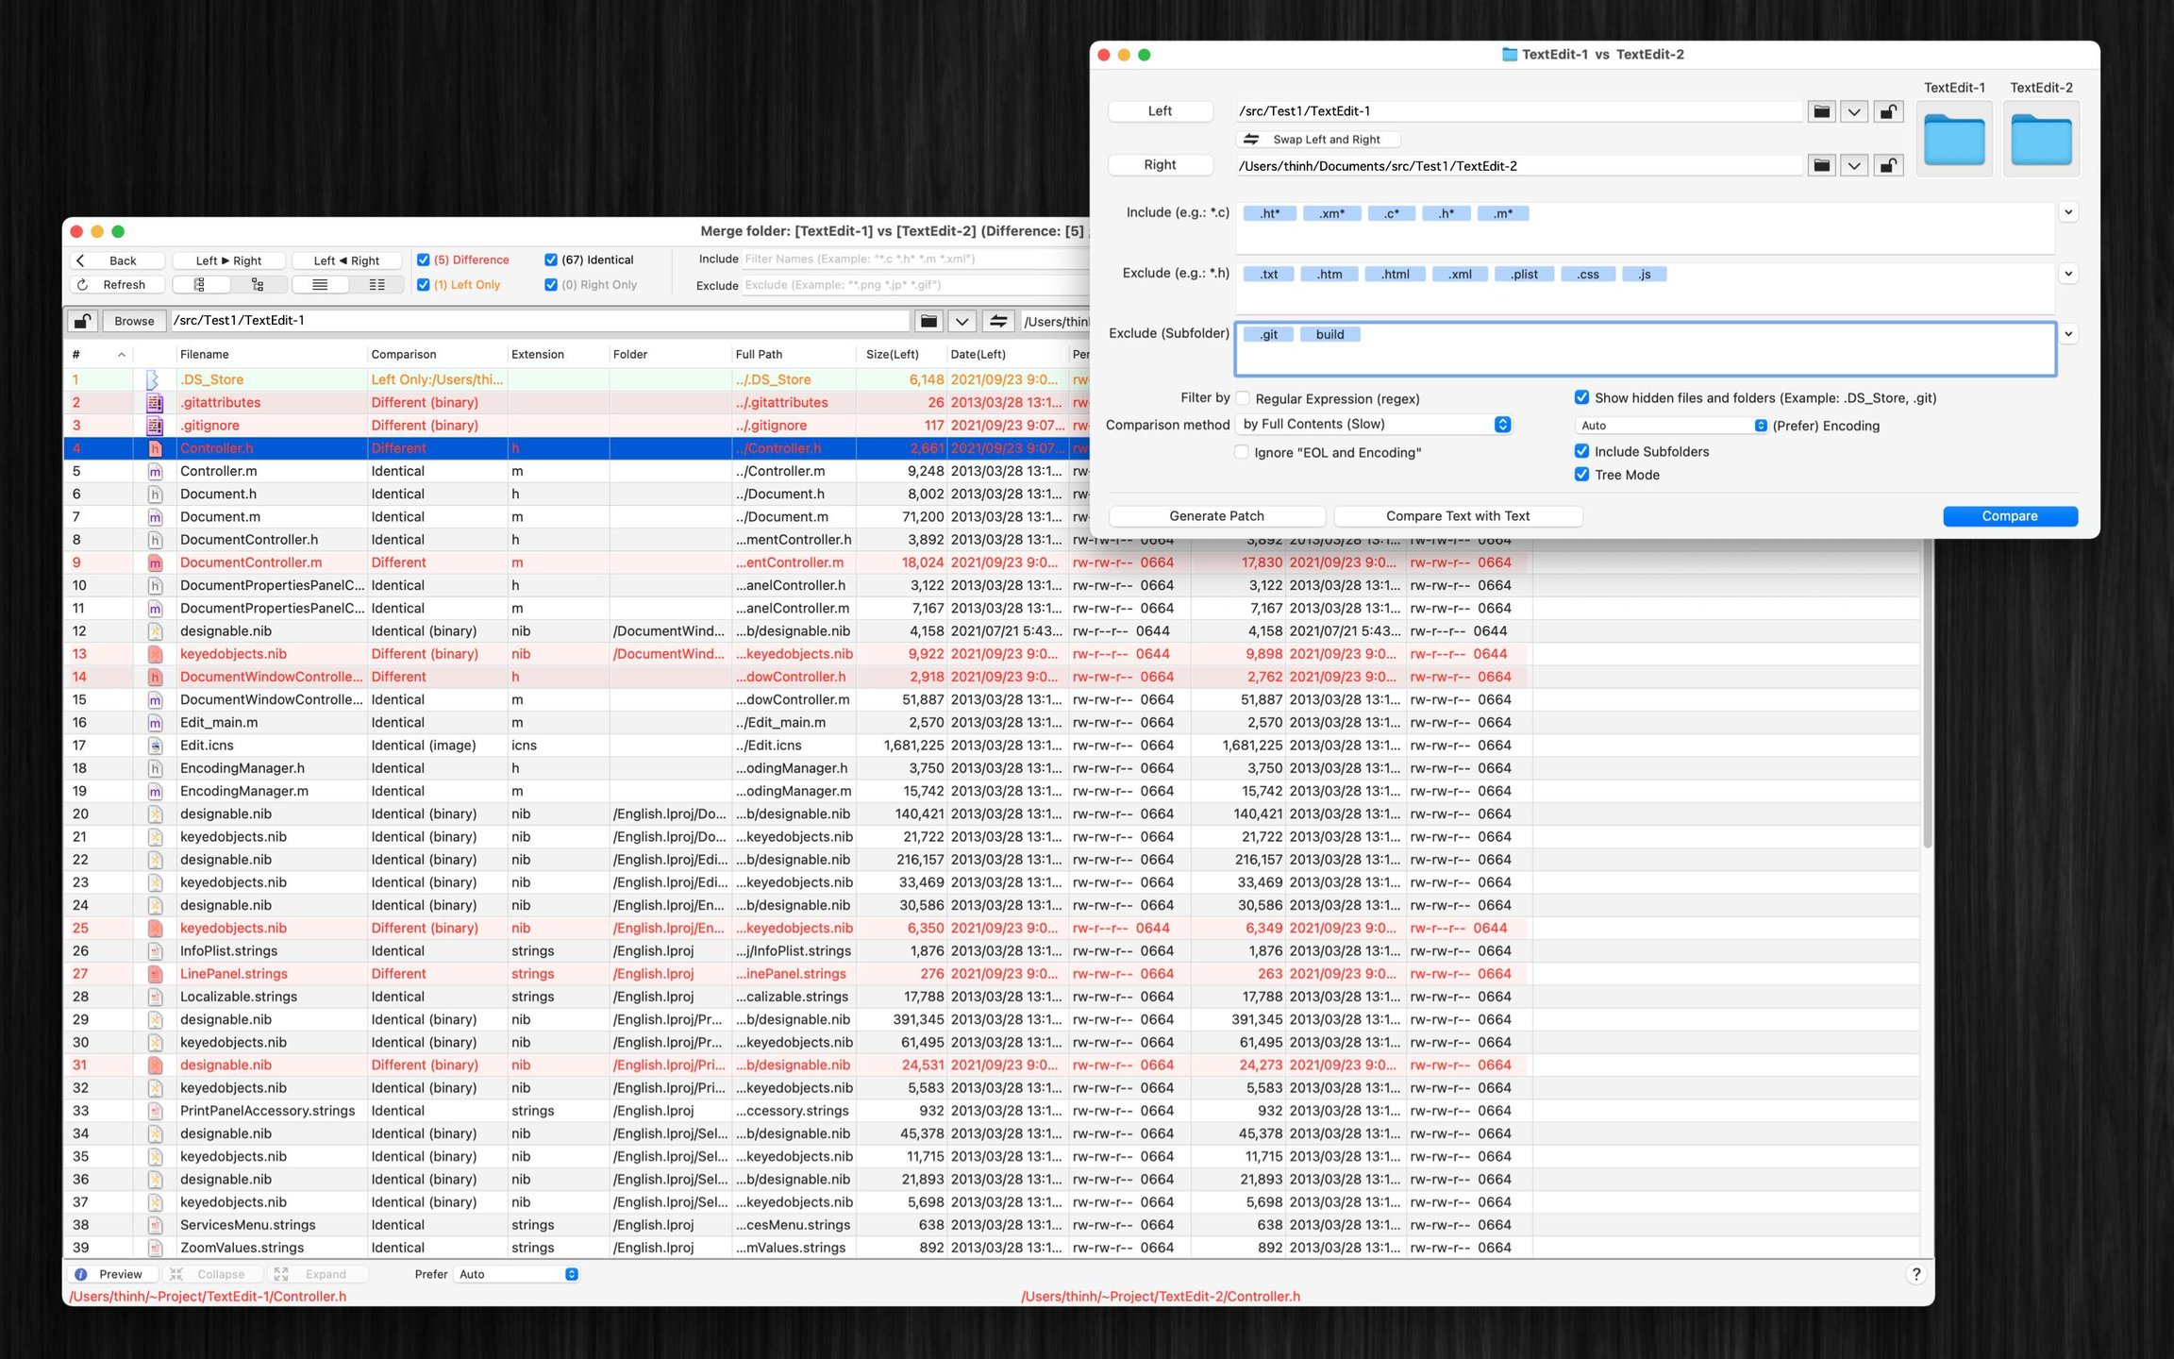Open the help question mark button
This screenshot has height=1359, width=2174.
(x=1915, y=1274)
